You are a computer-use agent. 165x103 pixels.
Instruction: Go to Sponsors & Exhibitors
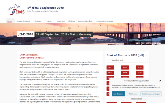[x=86, y=21]
